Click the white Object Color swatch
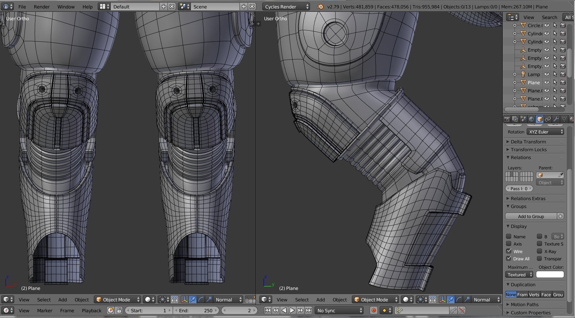The width and height of the screenshot is (575, 318). point(550,275)
